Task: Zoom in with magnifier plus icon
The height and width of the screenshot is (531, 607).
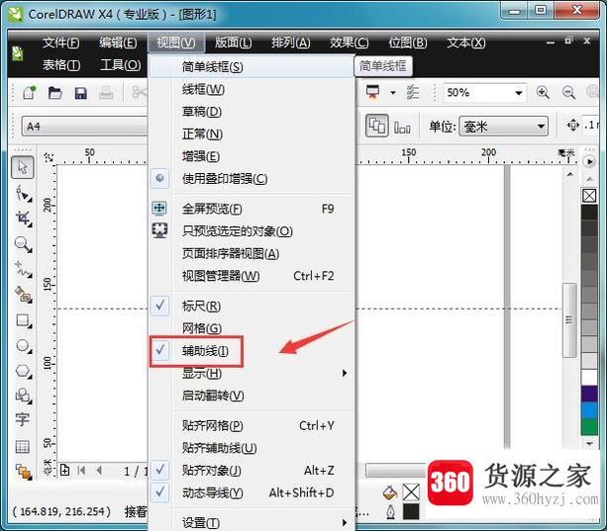Action: pos(543,92)
